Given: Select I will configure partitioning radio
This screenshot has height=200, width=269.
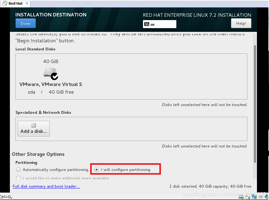Looking at the screenshot, I should point(97,170).
